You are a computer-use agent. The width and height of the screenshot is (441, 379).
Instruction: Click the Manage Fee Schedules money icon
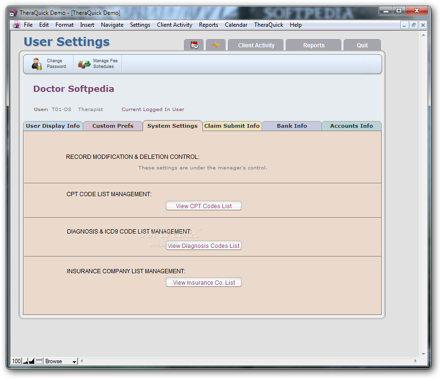pyautogui.click(x=84, y=64)
